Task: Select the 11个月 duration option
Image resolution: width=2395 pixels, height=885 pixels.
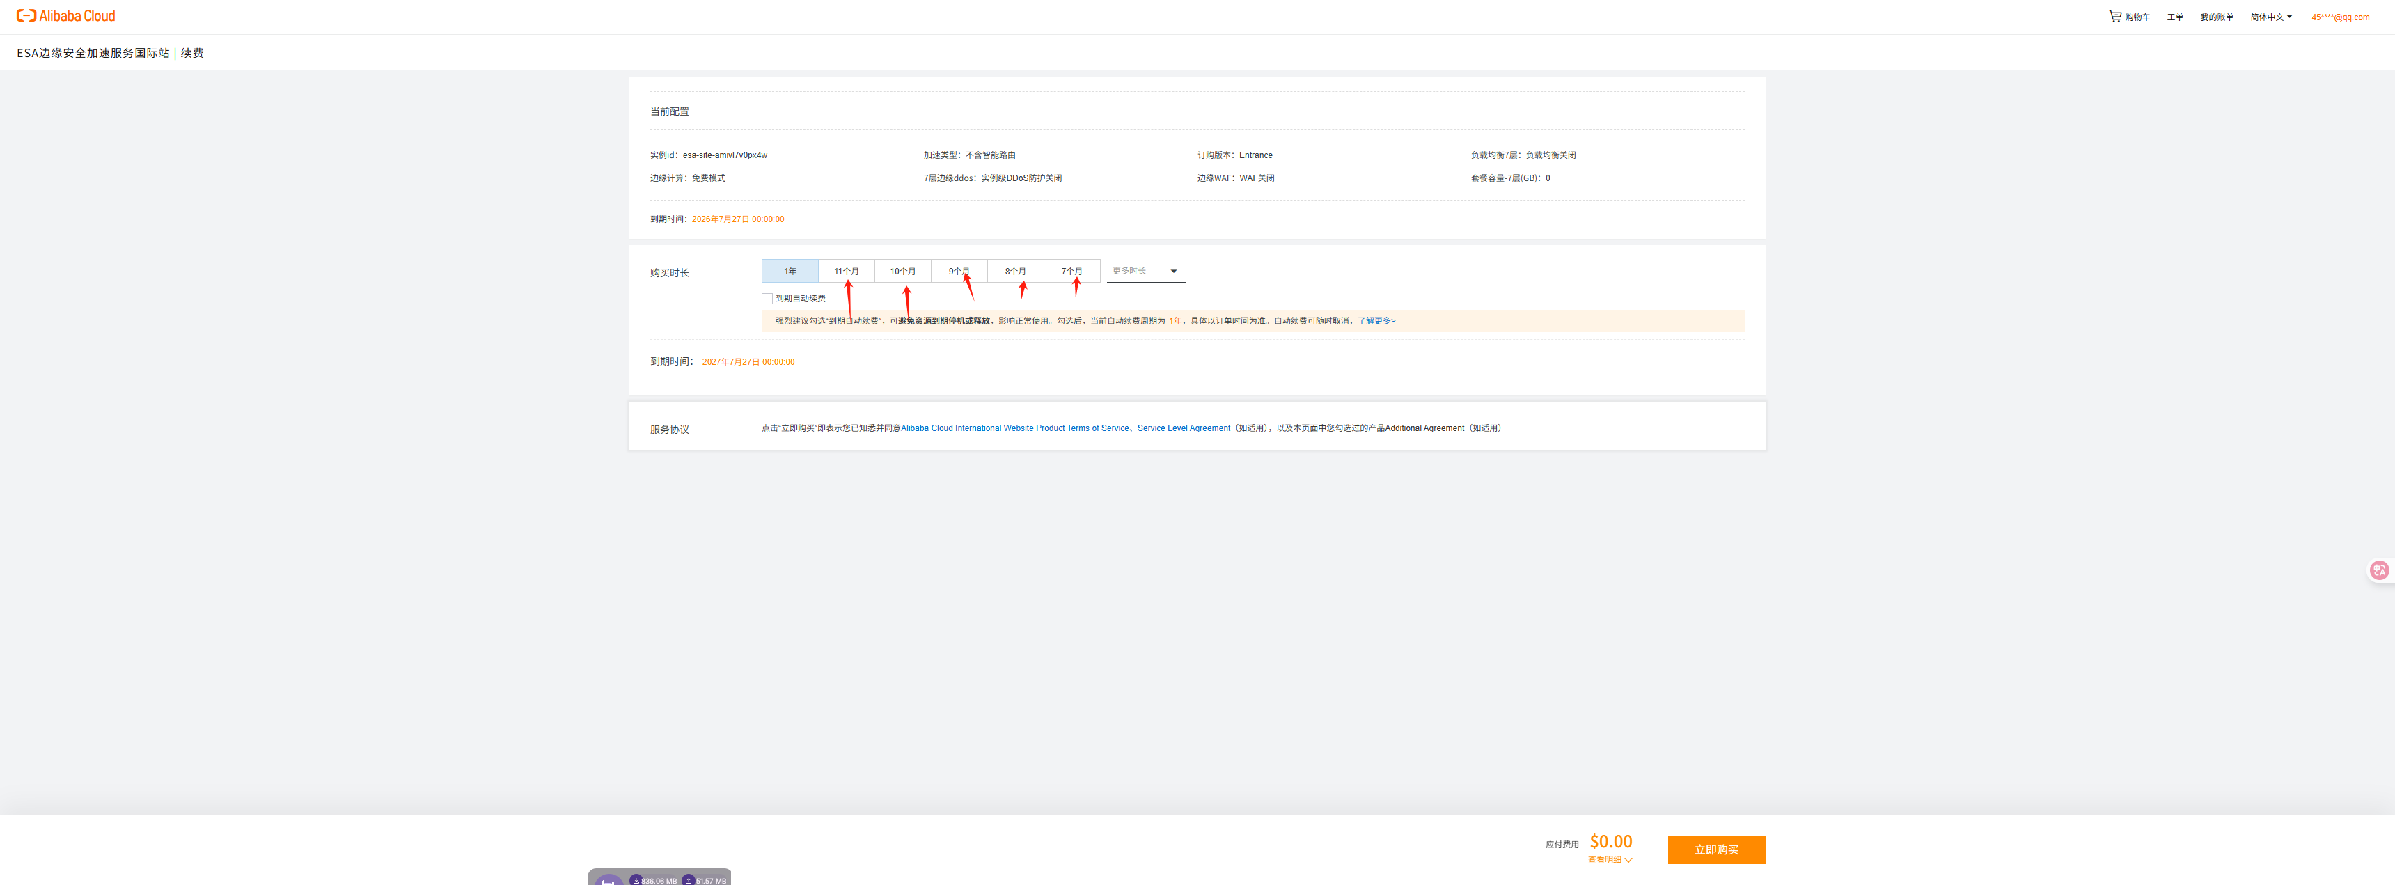Action: tap(846, 272)
